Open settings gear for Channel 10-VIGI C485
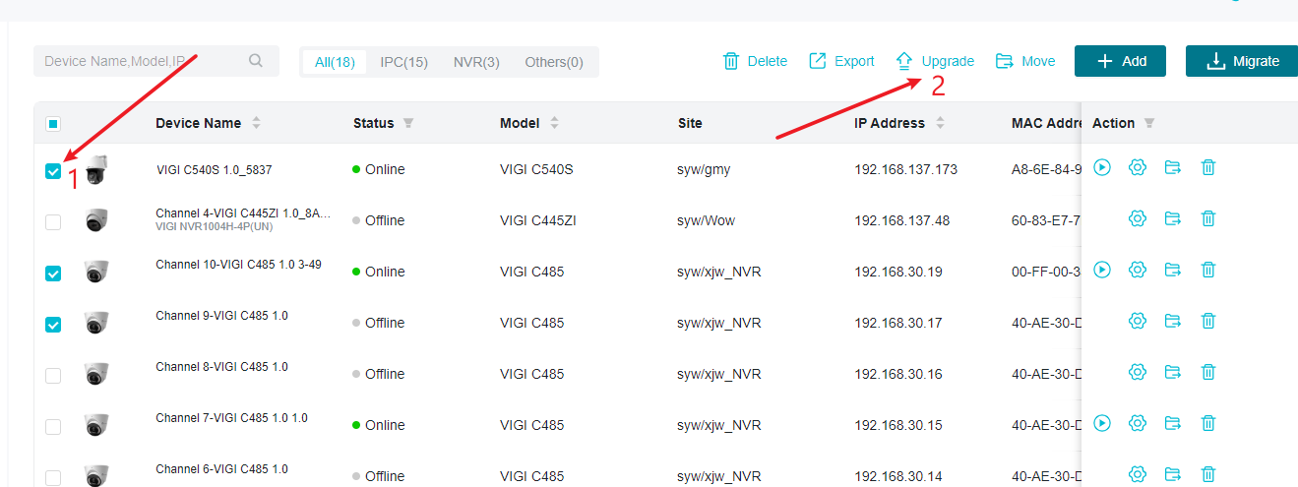The width and height of the screenshot is (1298, 487). click(1138, 270)
